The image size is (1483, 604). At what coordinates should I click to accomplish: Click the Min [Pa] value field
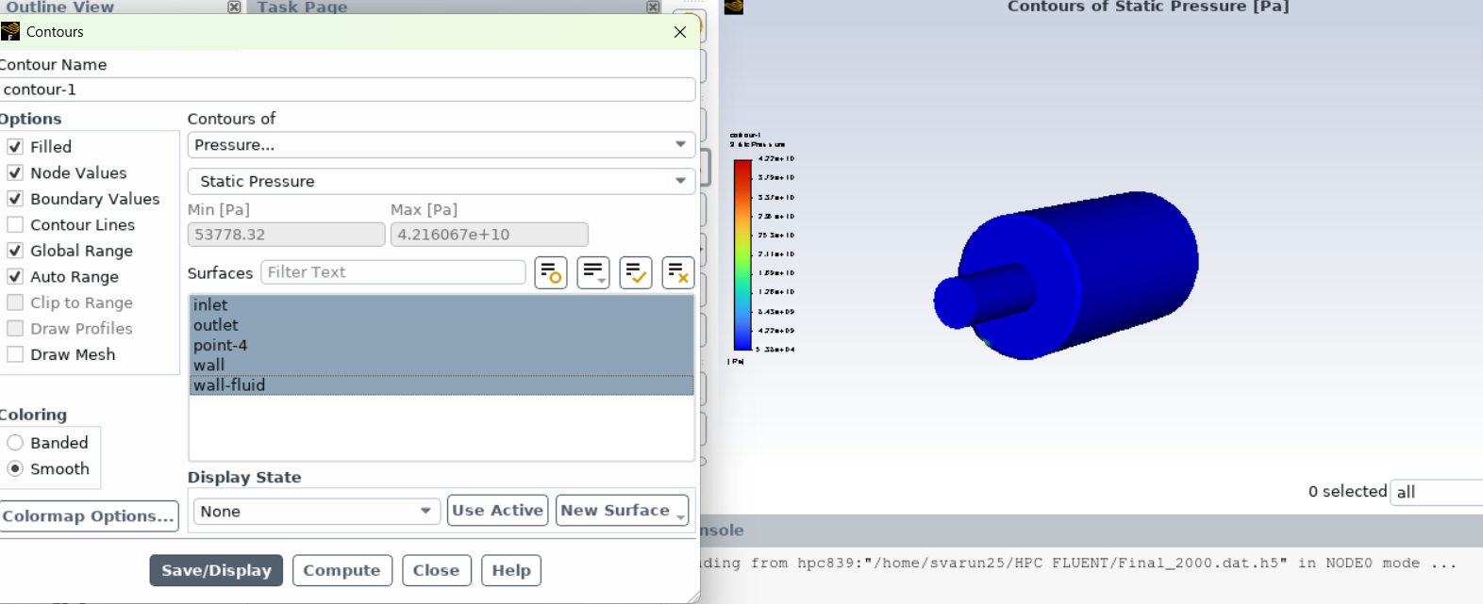[x=287, y=235]
